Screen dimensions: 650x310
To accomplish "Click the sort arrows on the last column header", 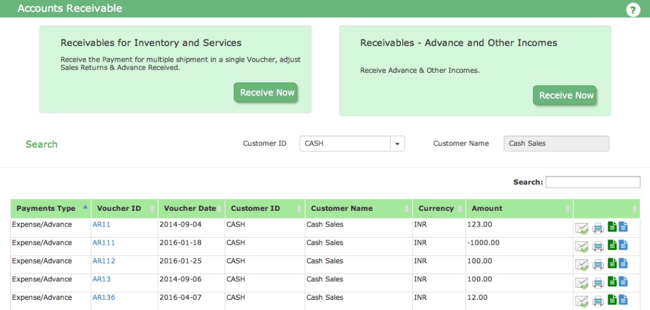I will [634, 209].
